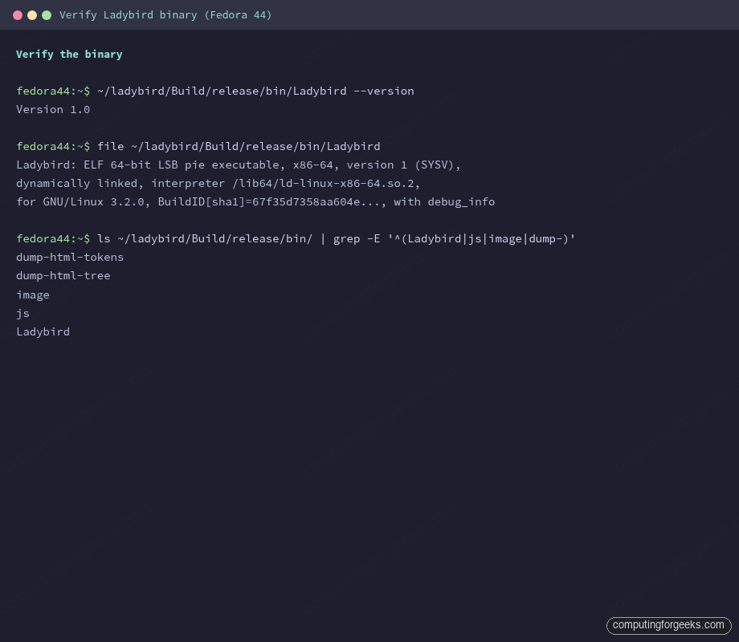Click the final 'Ladybird' listing entry
Viewport: 739px width, 642px height.
click(43, 331)
